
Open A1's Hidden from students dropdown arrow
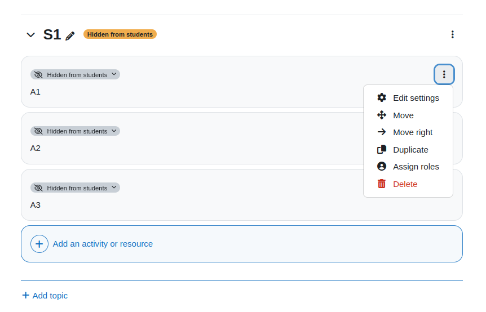(114, 74)
